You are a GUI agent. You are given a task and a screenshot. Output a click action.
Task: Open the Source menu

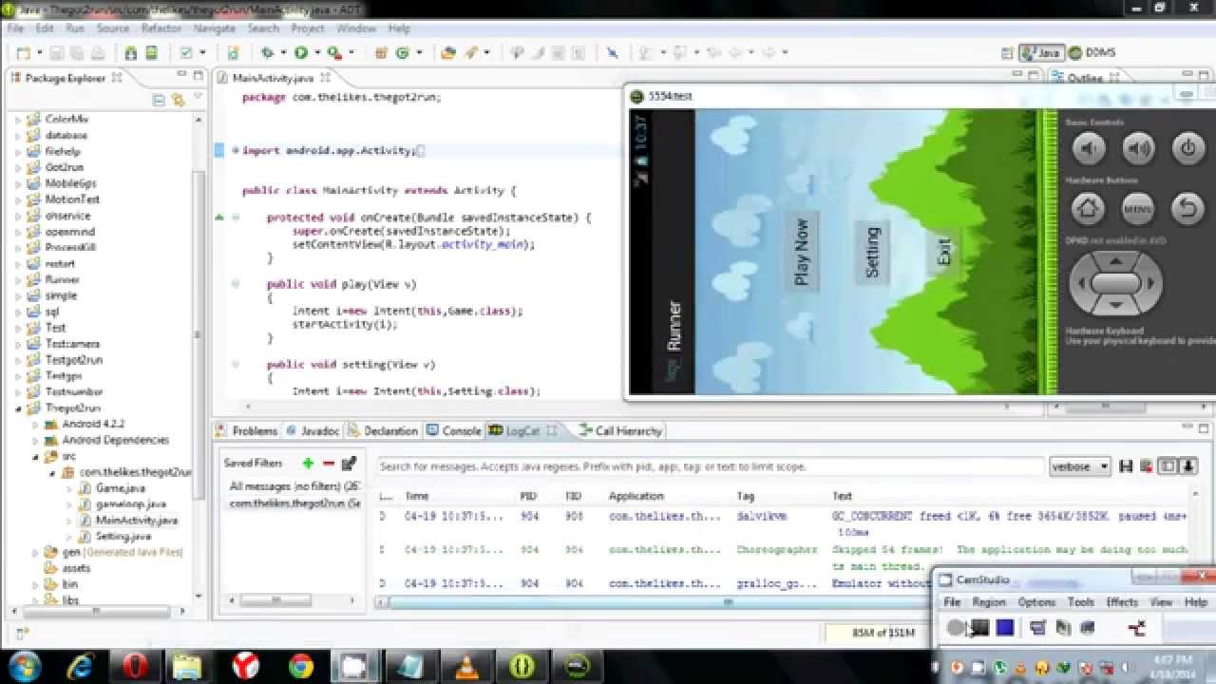click(x=113, y=28)
